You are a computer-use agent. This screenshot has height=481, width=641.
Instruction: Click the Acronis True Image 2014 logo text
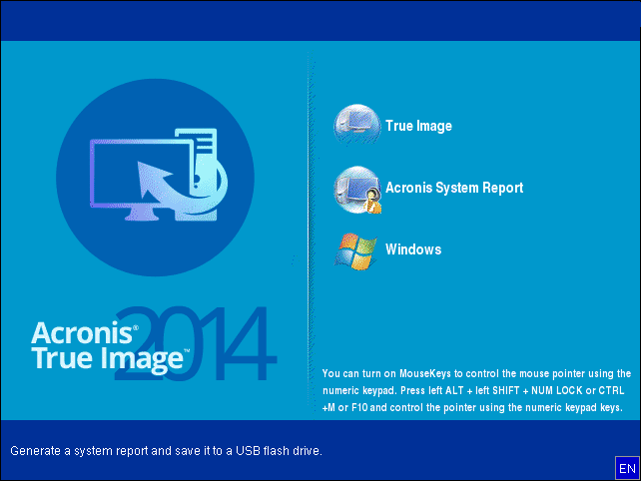point(154,344)
